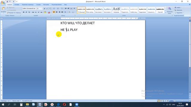The image size is (191, 107).
Task: Open the Выделить (Select) menu
Action: [x=179, y=13]
